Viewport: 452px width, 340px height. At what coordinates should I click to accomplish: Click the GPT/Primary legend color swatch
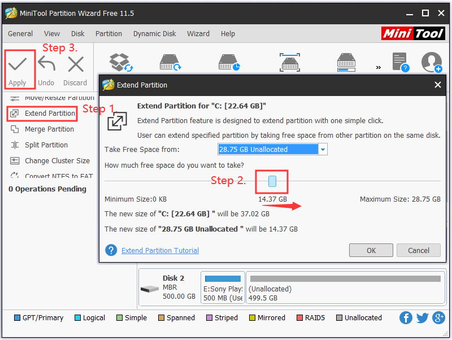(x=18, y=318)
